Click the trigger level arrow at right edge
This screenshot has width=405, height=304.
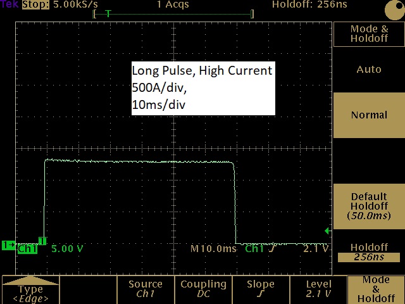(x=327, y=231)
